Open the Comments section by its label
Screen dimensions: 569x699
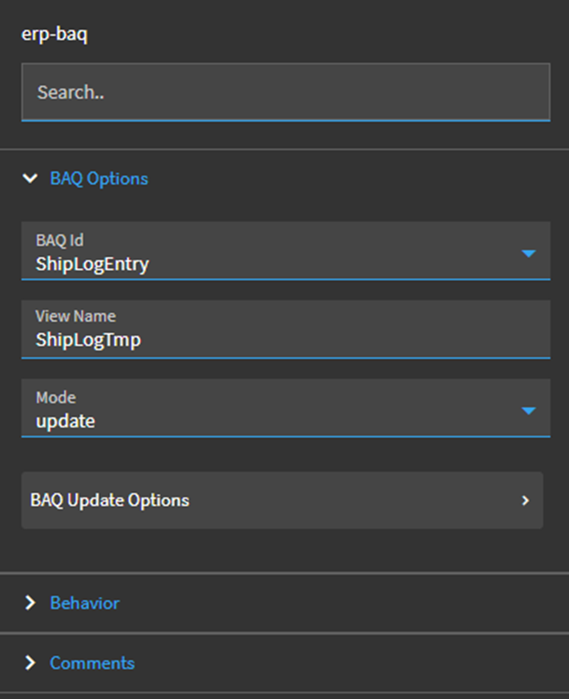point(91,662)
